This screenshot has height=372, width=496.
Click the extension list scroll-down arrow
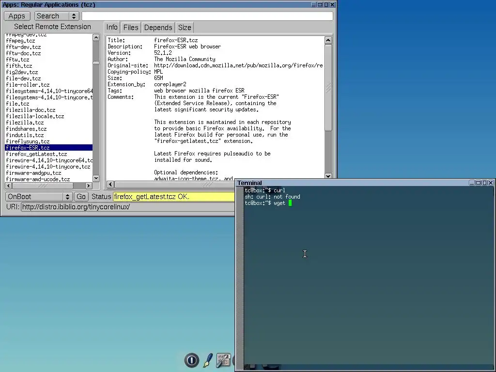point(96,178)
